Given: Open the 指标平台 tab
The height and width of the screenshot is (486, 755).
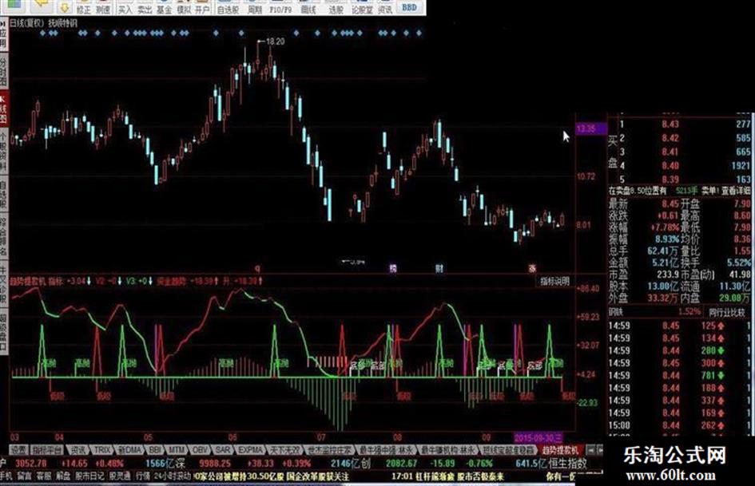Looking at the screenshot, I should pyautogui.click(x=46, y=450).
